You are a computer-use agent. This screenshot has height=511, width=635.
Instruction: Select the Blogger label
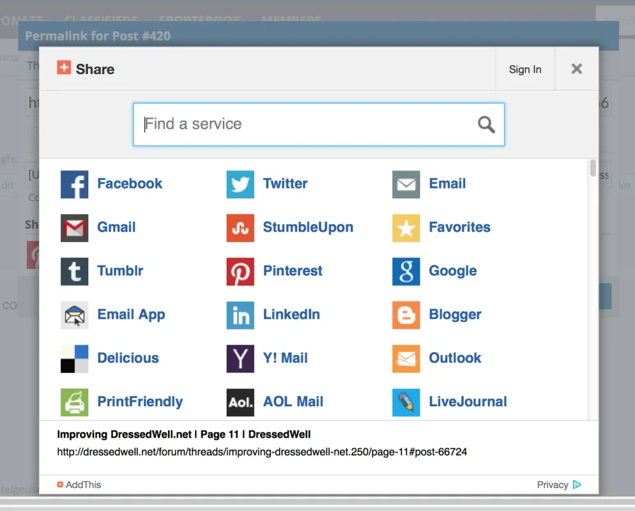pyautogui.click(x=455, y=315)
